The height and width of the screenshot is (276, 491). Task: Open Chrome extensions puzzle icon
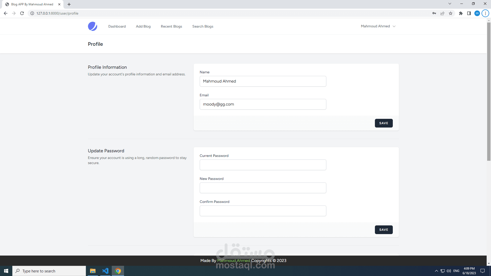point(461,13)
